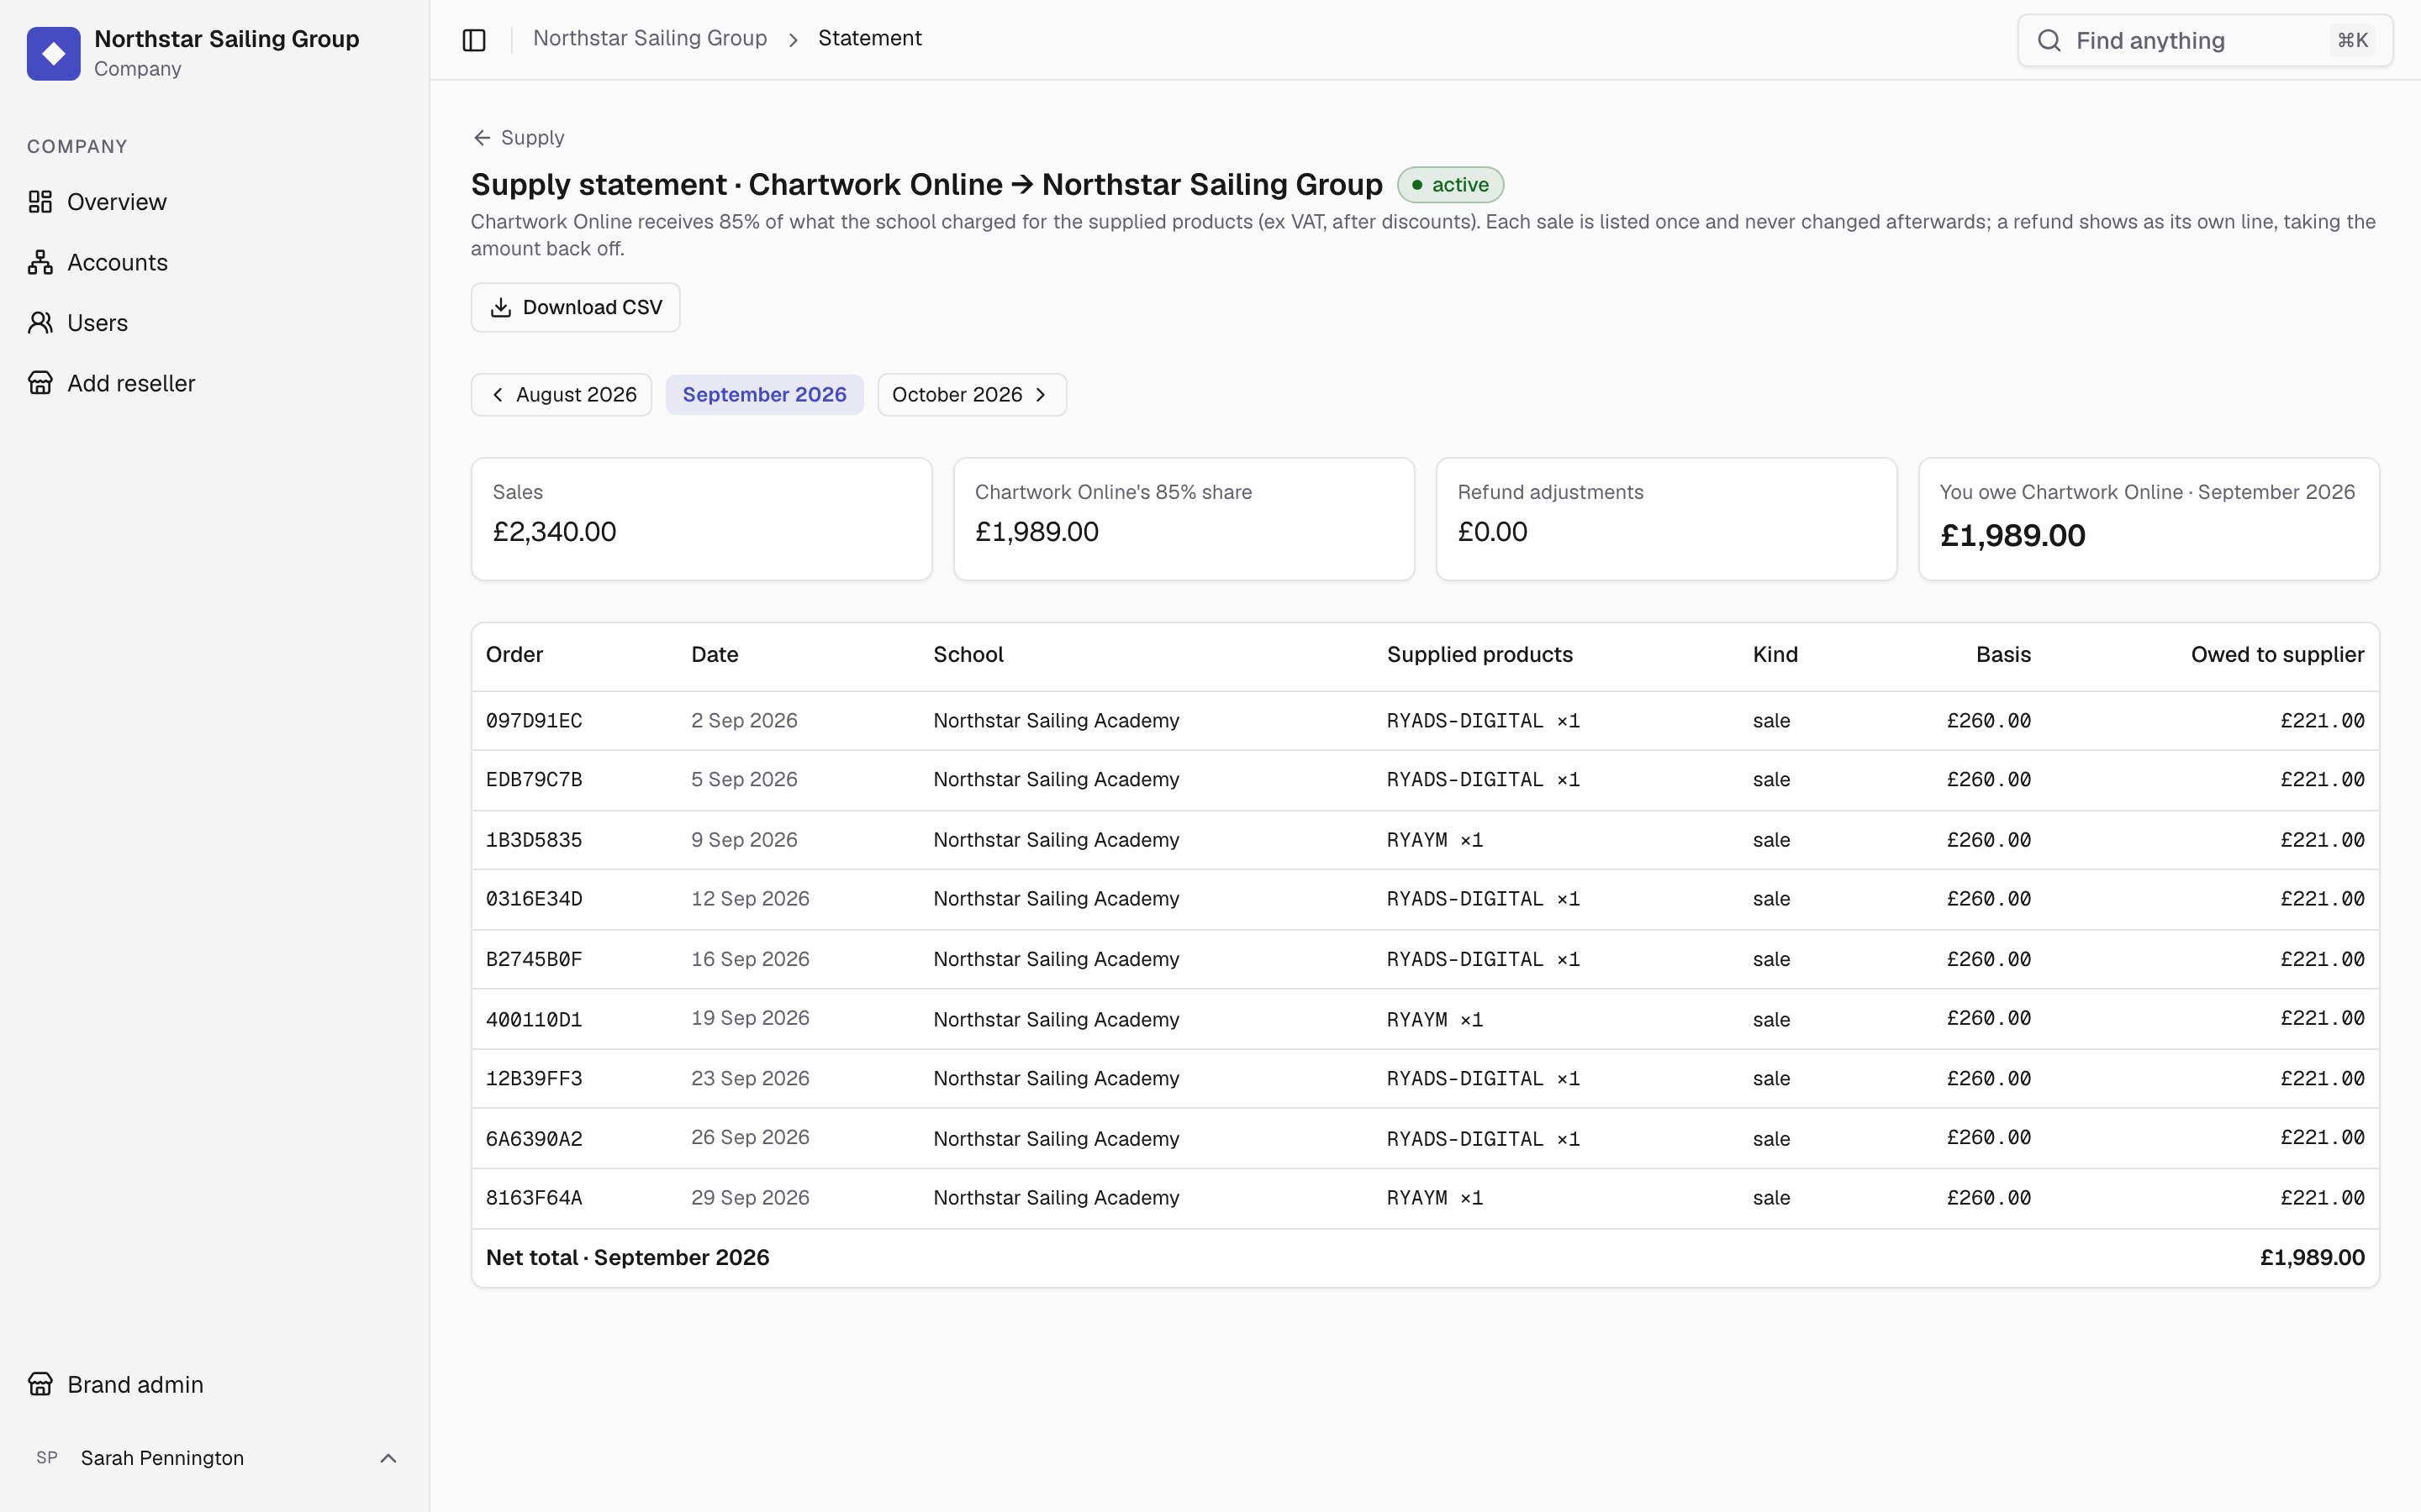This screenshot has width=2421, height=1512.
Task: Click the 16 Sep 2026 date cell
Action: coord(751,959)
